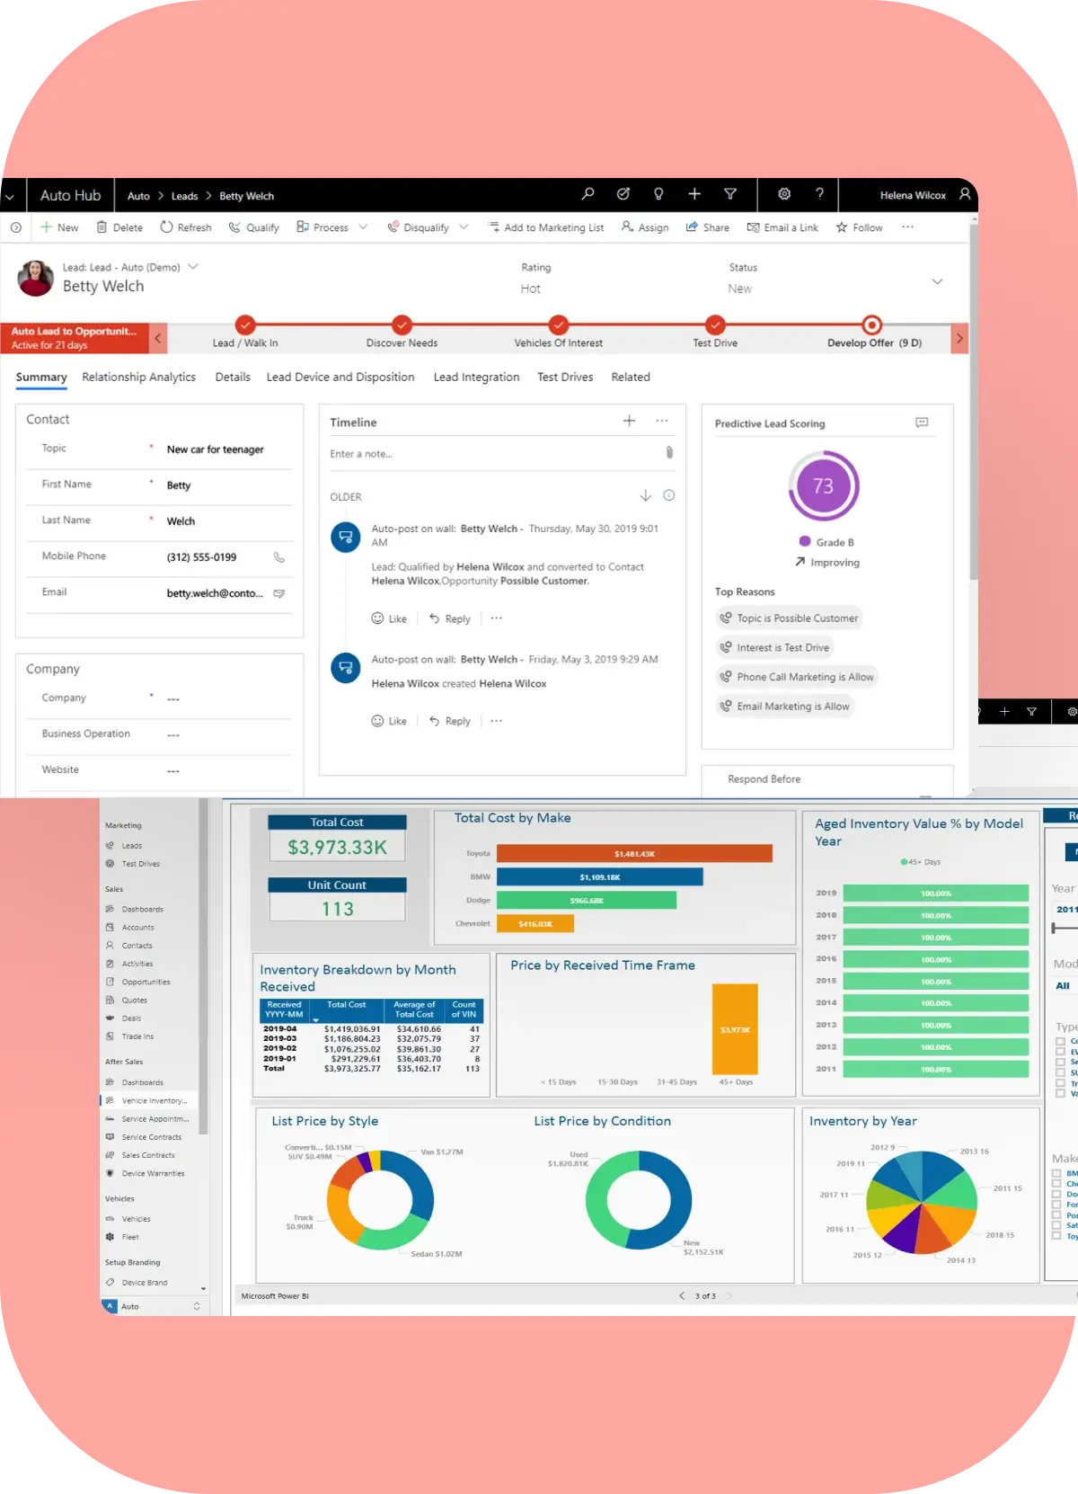
Task: Tick the Dodge checkbox in the Make filter
Action: pos(1056,1195)
